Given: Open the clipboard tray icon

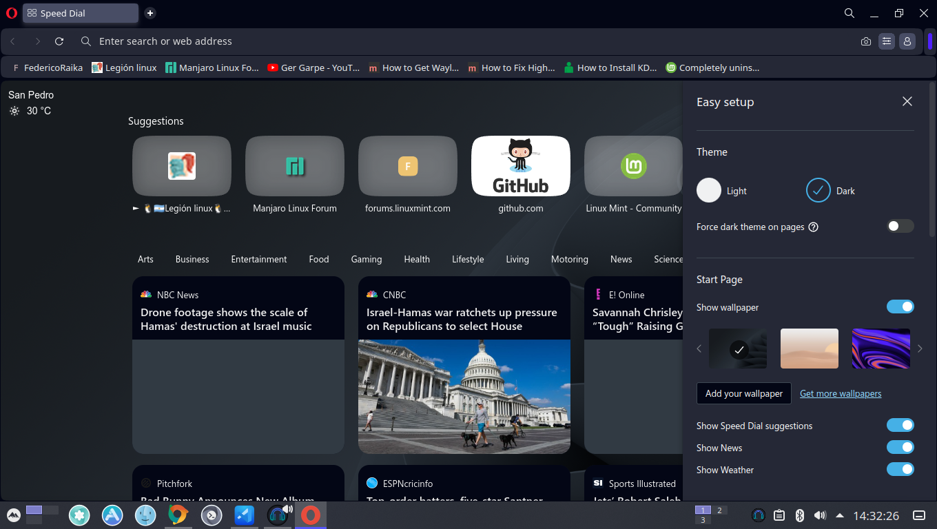Looking at the screenshot, I should pyautogui.click(x=779, y=515).
